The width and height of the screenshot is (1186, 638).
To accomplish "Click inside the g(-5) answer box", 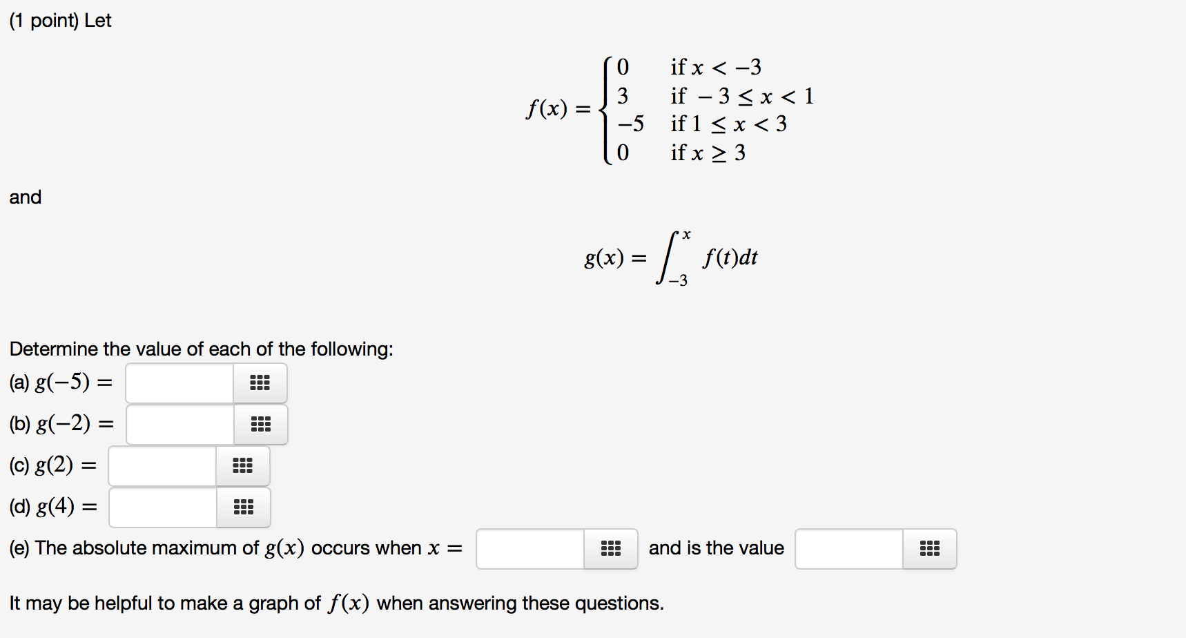I will tap(178, 383).
